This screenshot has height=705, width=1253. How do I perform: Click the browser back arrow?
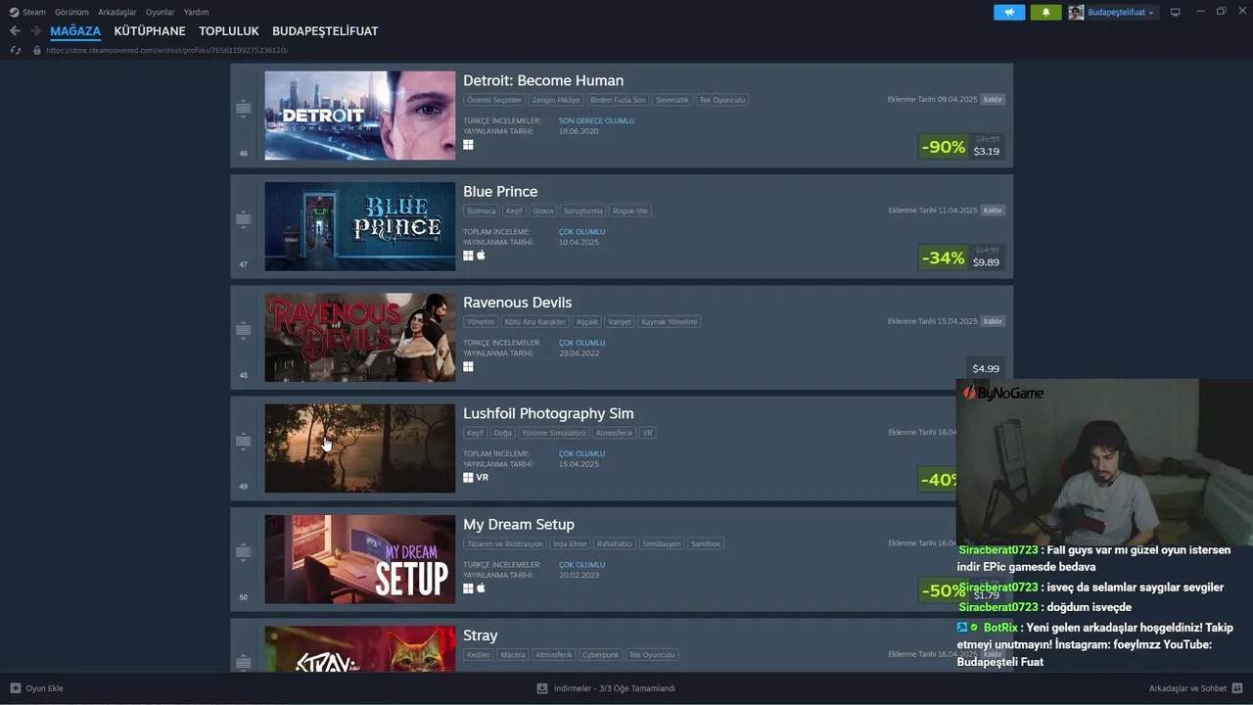click(15, 31)
